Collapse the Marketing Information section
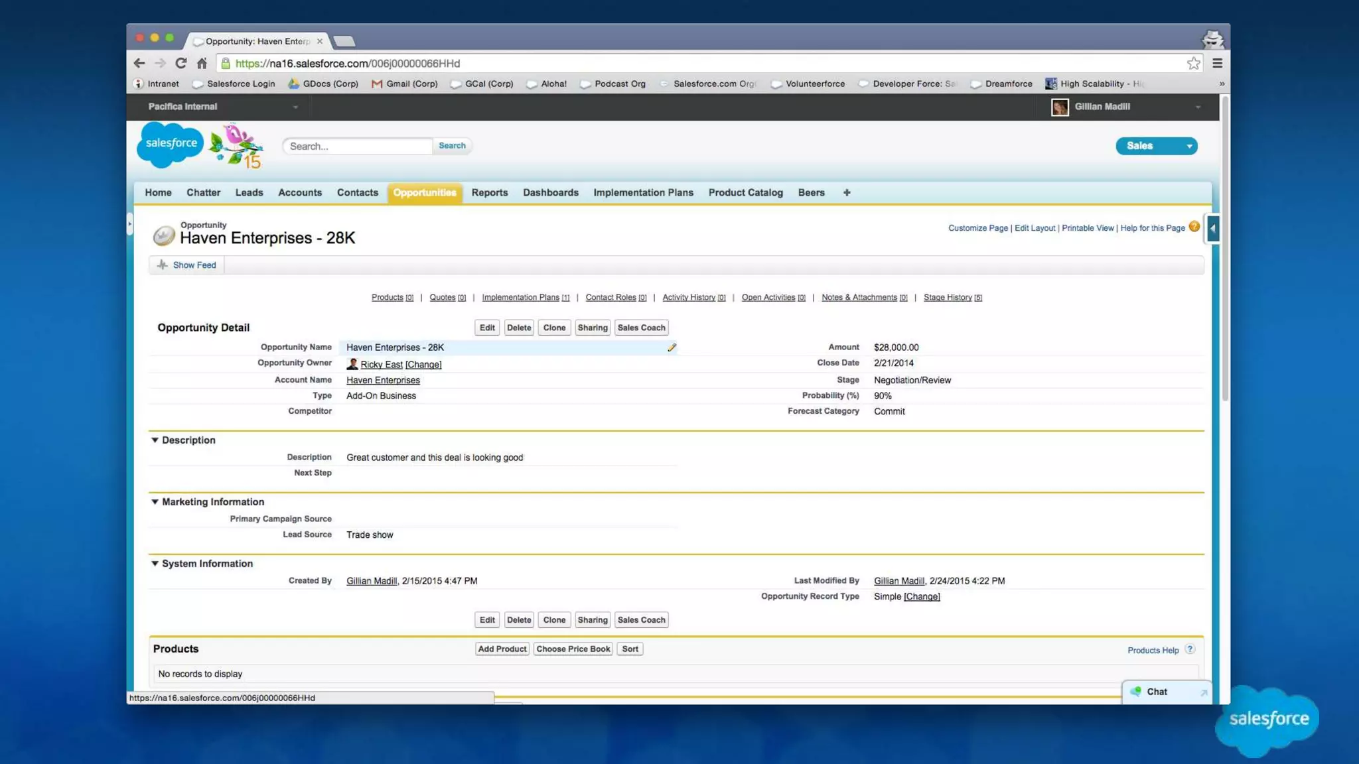Screen dimensions: 1359x764 tap(155, 501)
